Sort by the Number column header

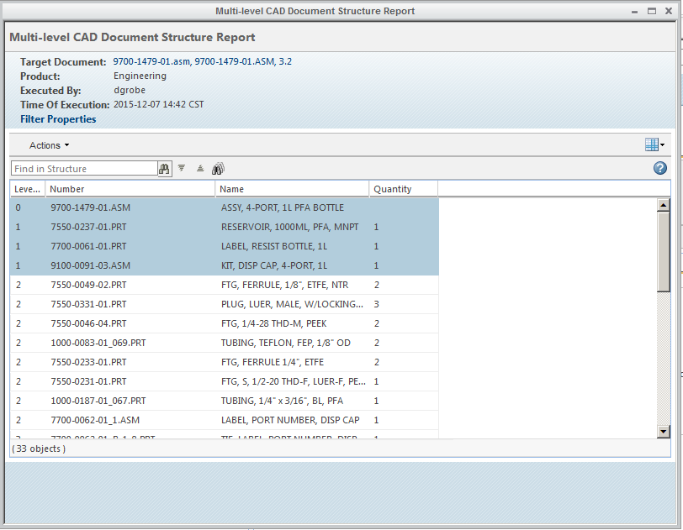(x=130, y=189)
